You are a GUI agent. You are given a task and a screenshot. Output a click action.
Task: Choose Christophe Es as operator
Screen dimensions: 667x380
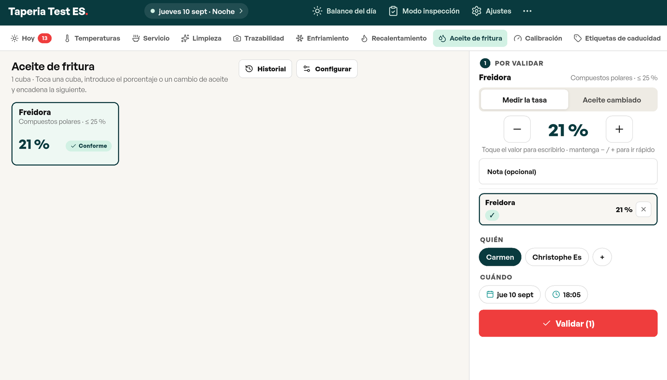tap(557, 257)
